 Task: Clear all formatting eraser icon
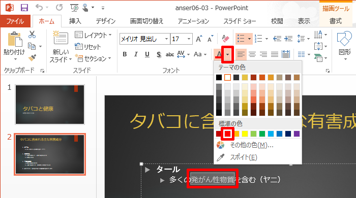225,39
